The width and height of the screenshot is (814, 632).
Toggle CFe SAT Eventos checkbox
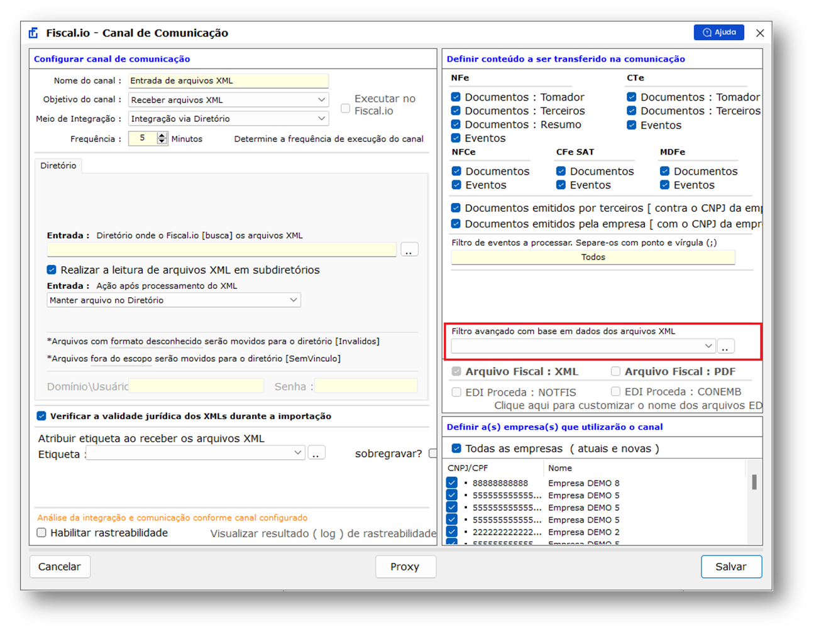point(561,185)
